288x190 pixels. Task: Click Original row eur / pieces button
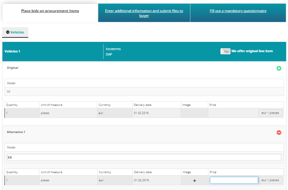coord(270,113)
